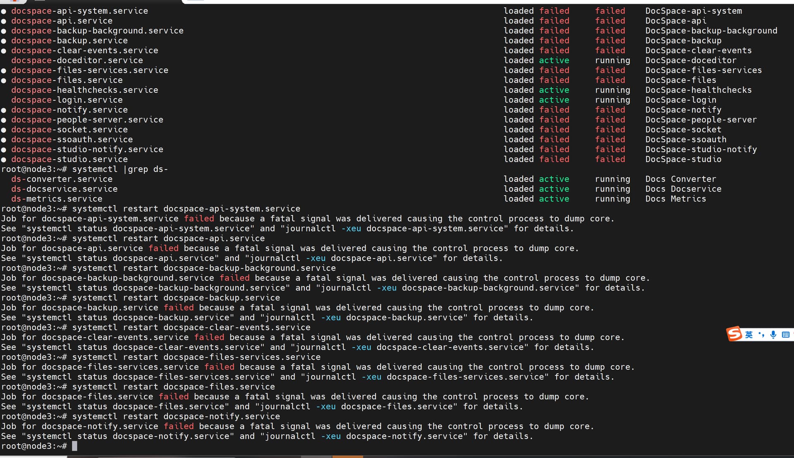The width and height of the screenshot is (794, 458).
Task: Click the ds-converter.service unit name
Action: pos(62,179)
